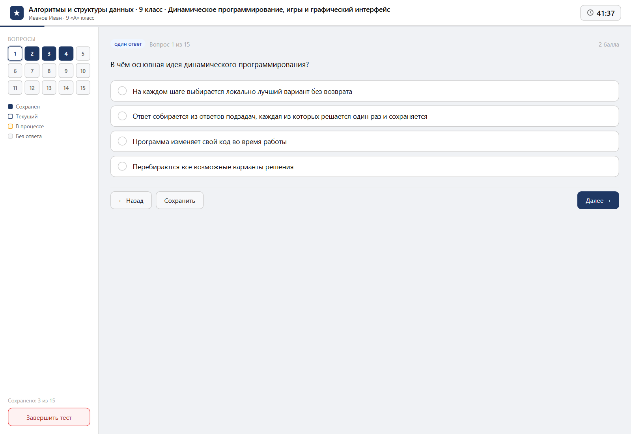The height and width of the screenshot is (434, 631).
Task: Click the 'Вопрос 1 из 15' label
Action: pos(170,45)
